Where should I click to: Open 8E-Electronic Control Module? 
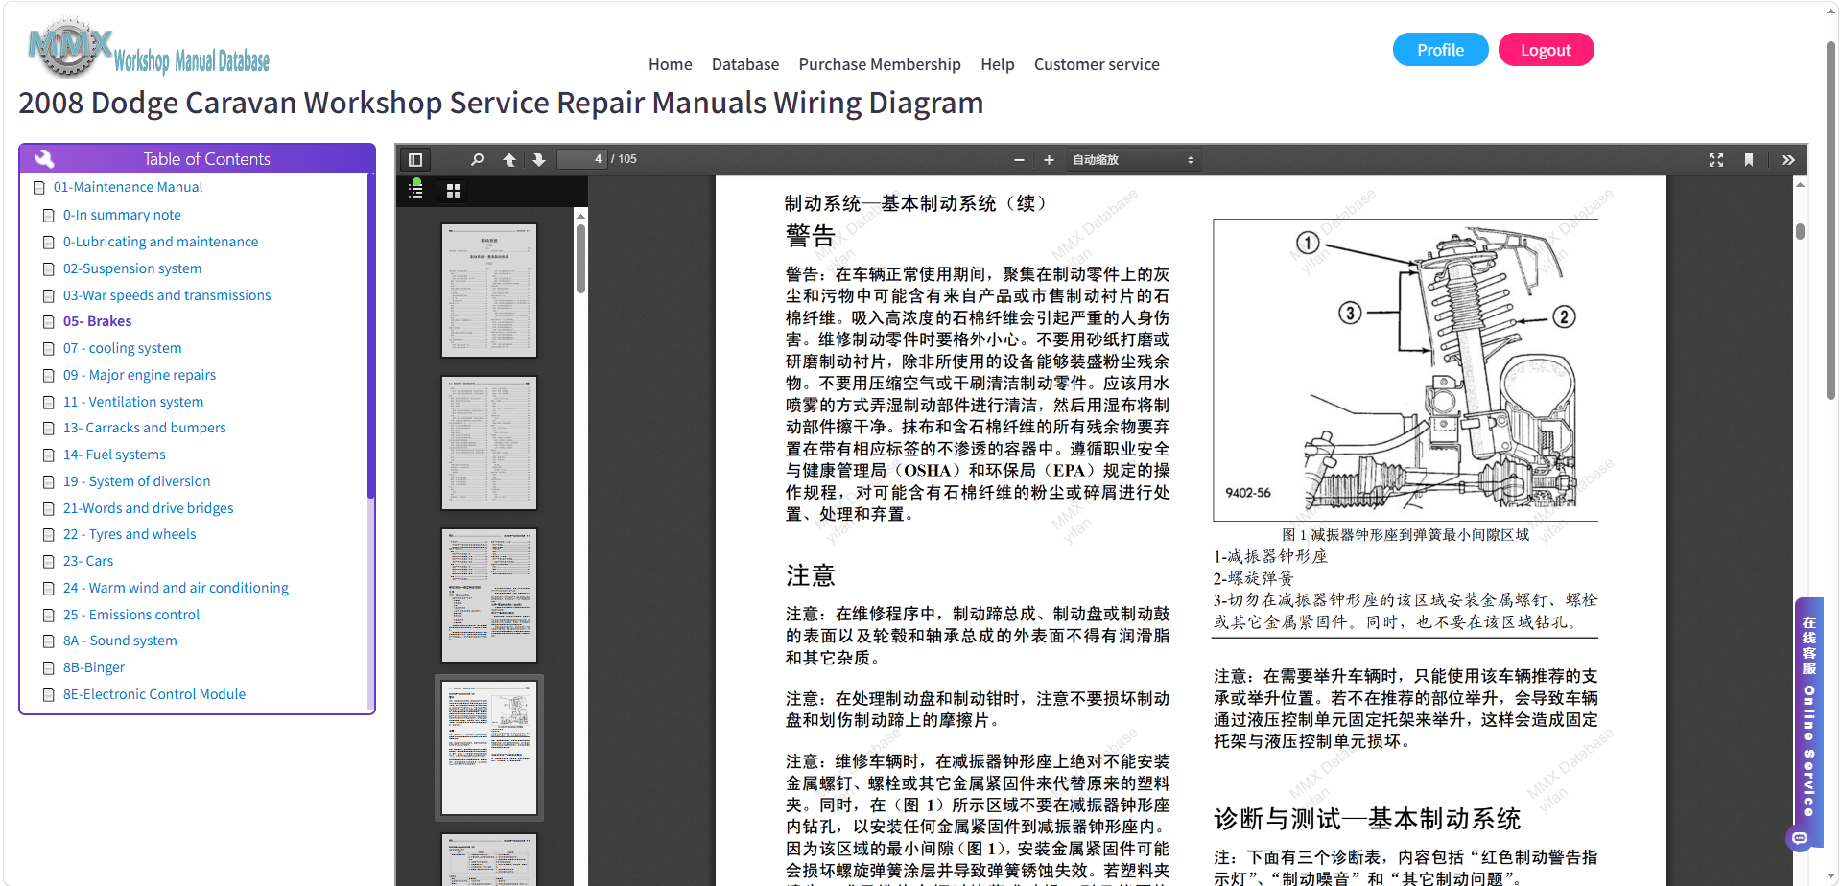[x=154, y=694]
